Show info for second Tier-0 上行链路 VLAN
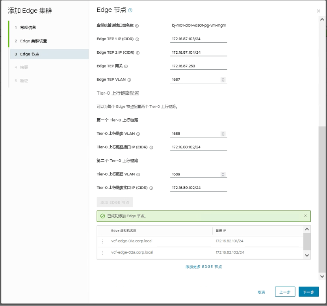The width and height of the screenshot is (327, 306). pos(138,175)
